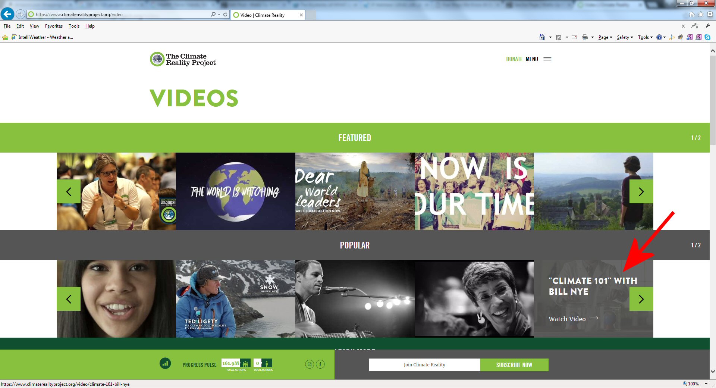Open the Help menu in menu bar

(x=90, y=26)
